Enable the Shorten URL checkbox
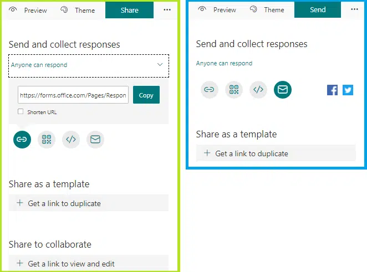Screen dimensions: 367x272 coord(21,112)
